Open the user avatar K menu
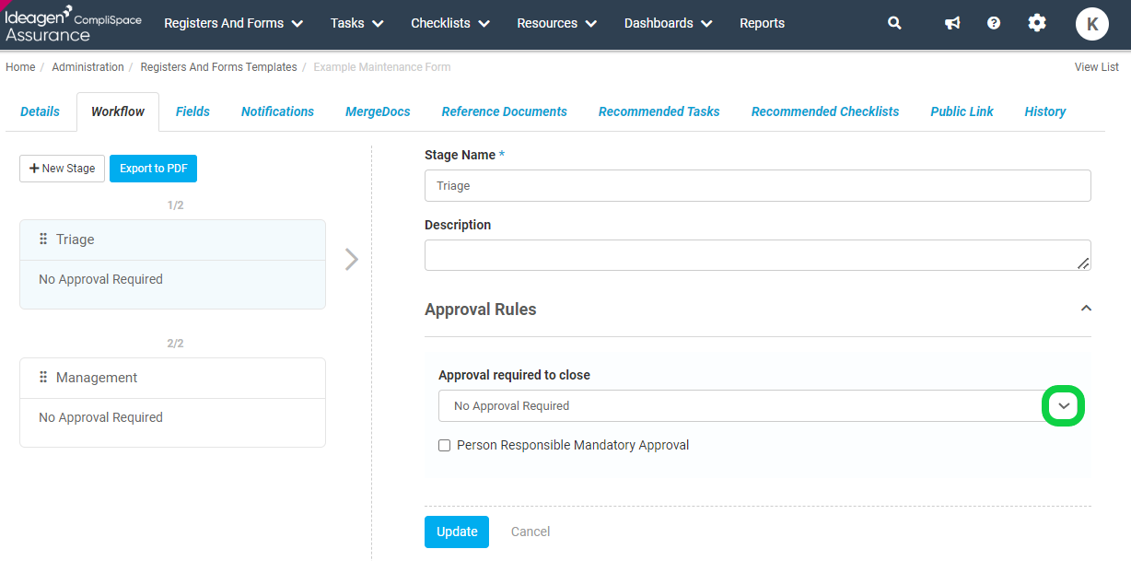The image size is (1131, 561). point(1092,24)
